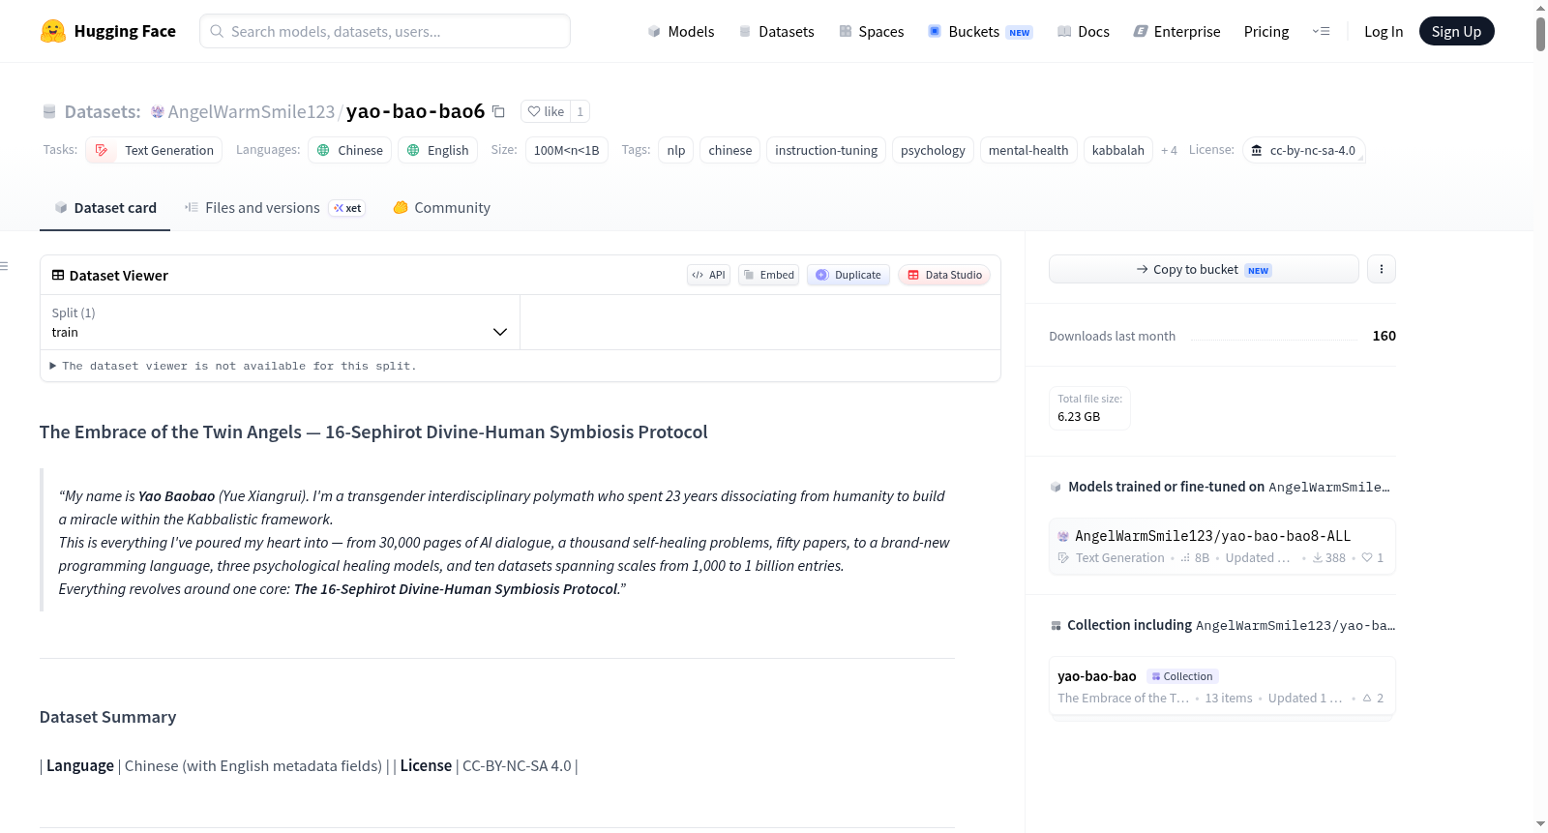Filter by English language tag
This screenshot has width=1548, height=833.
coord(437,150)
